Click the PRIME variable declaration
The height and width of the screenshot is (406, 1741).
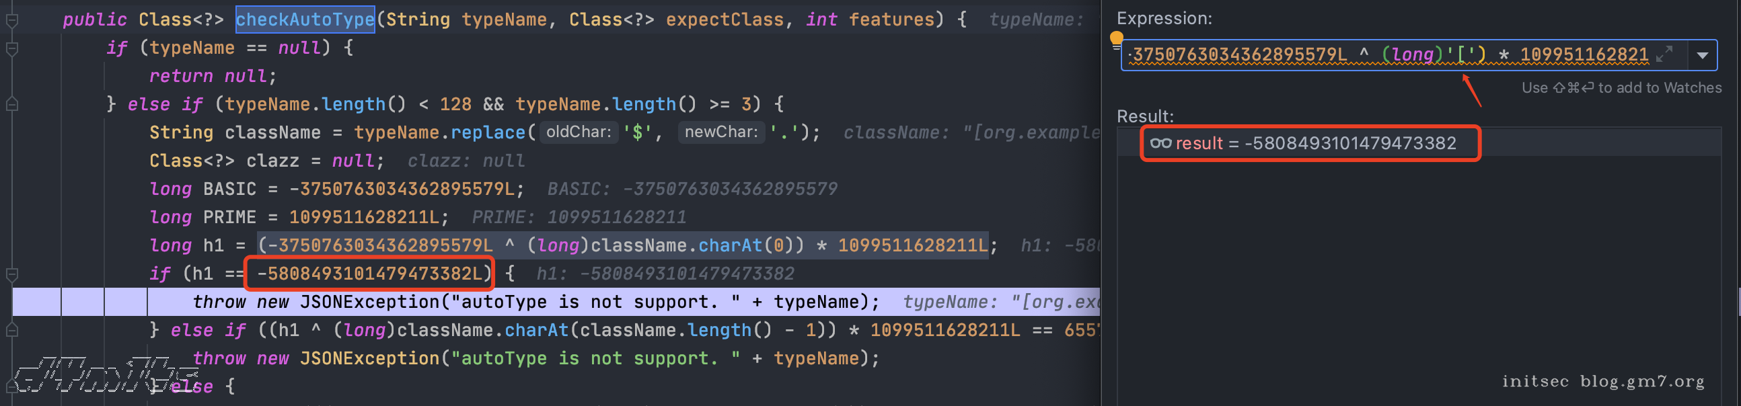pos(229,218)
